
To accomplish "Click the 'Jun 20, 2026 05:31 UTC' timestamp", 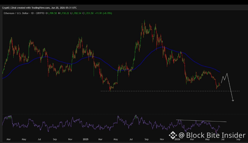I will (x=64, y=8).
